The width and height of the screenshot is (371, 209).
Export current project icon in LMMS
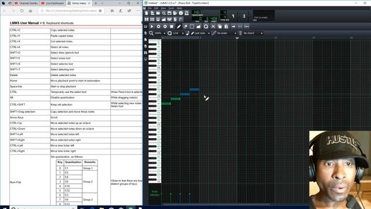coord(175,13)
